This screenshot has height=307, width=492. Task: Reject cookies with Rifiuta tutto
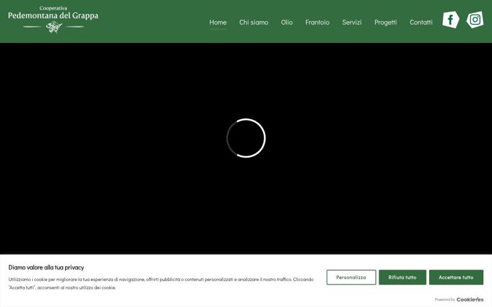pos(402,277)
